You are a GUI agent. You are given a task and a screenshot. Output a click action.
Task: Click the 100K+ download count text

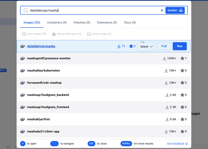coord(172,58)
